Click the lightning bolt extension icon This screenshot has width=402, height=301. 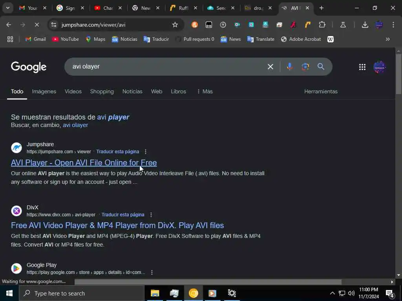(x=223, y=25)
